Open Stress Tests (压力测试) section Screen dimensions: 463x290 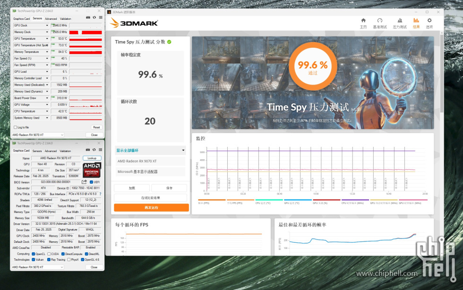[400, 23]
